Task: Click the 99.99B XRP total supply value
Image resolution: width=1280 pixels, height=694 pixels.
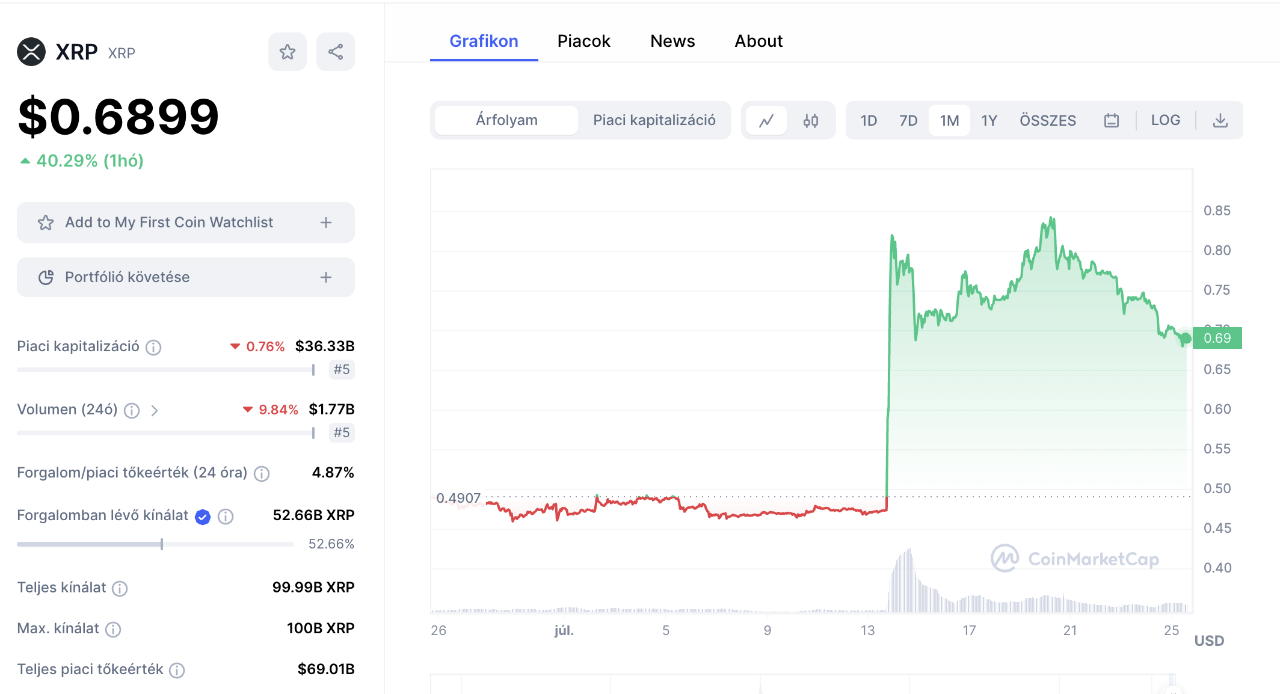Action: [x=313, y=588]
